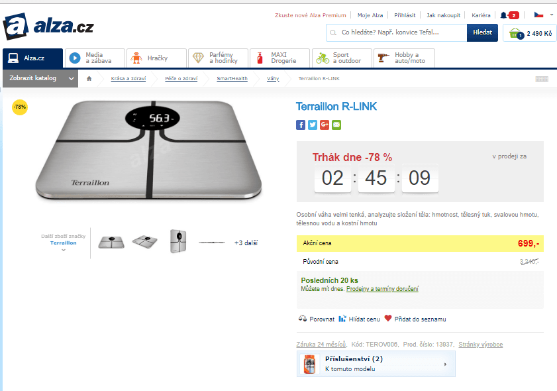The image size is (557, 391).
Task: Click the search magnifier icon
Action: coord(333,32)
